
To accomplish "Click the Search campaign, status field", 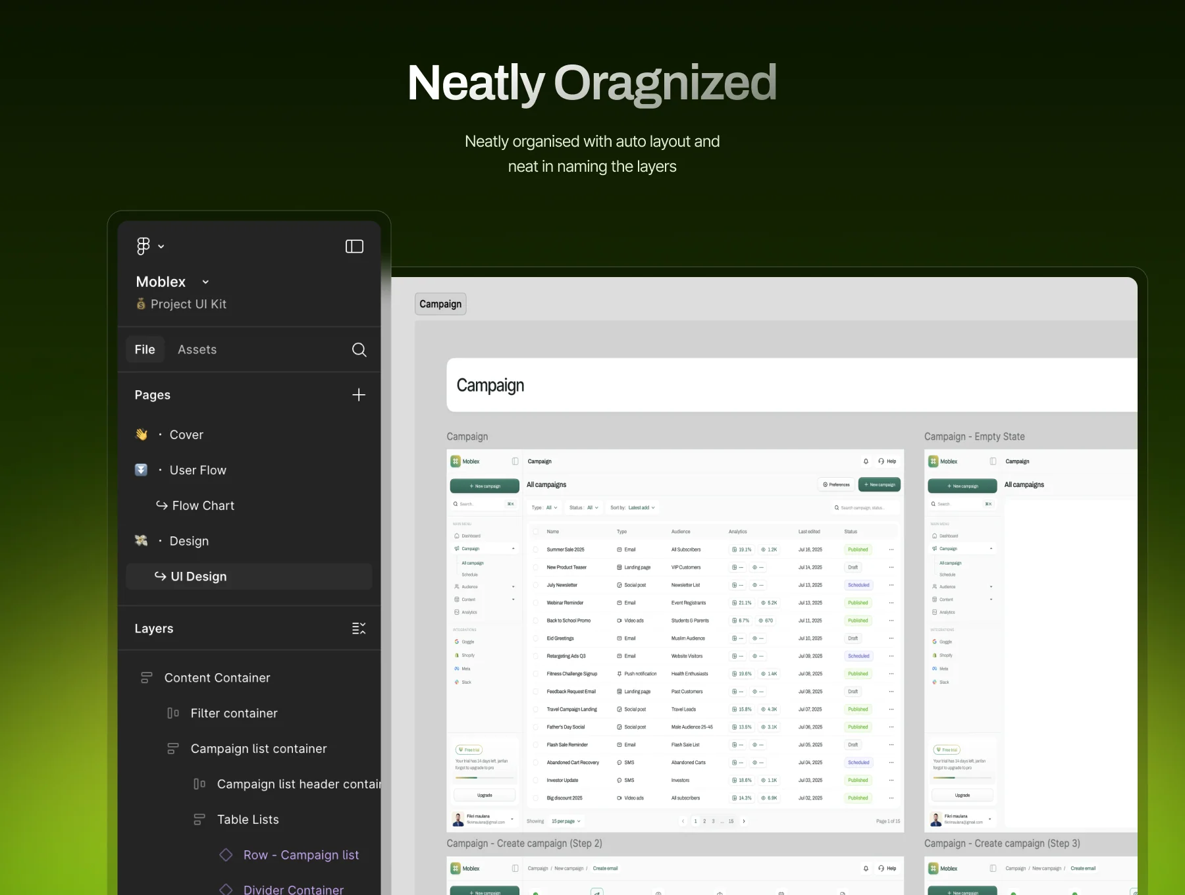I will coord(864,508).
